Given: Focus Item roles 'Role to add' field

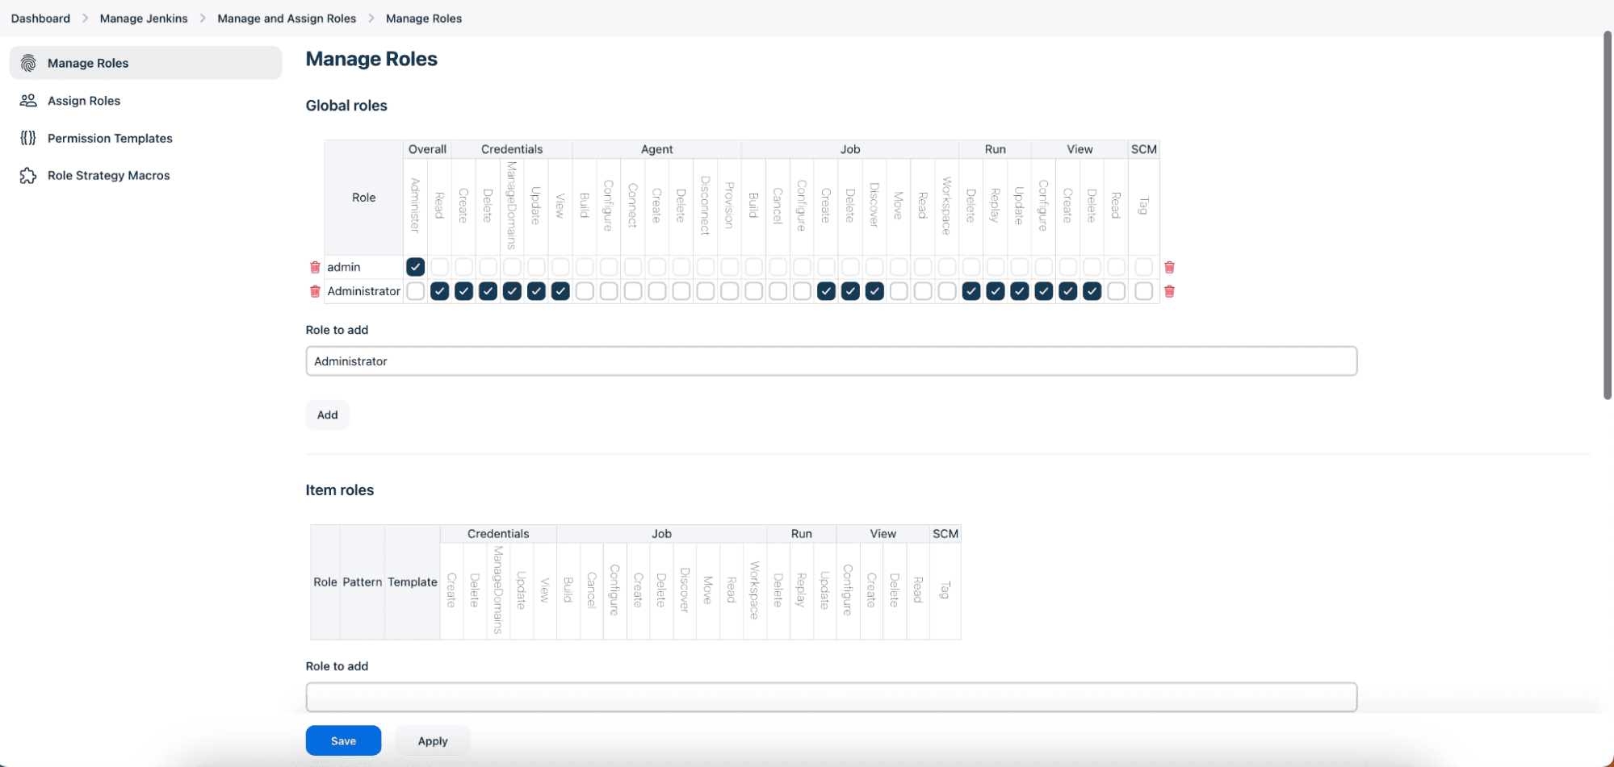Looking at the screenshot, I should click(831, 697).
